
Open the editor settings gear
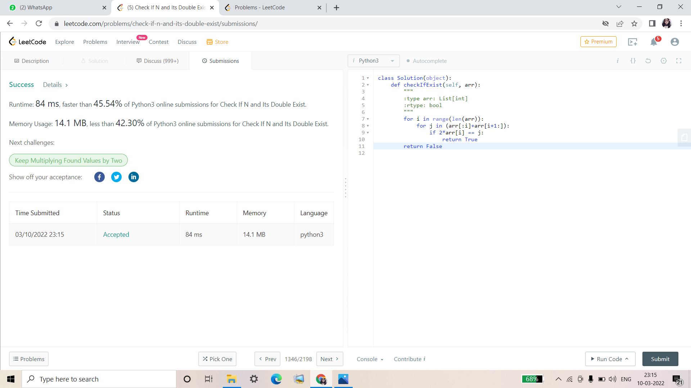pyautogui.click(x=664, y=61)
